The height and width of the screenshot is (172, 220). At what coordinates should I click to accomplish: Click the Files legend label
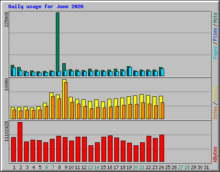[215, 34]
